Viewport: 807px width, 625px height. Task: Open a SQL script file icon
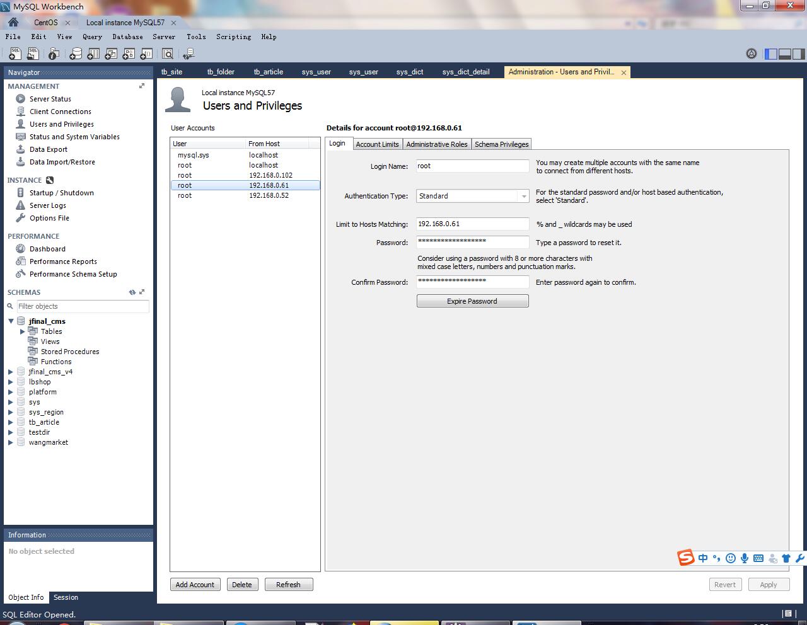pos(32,54)
